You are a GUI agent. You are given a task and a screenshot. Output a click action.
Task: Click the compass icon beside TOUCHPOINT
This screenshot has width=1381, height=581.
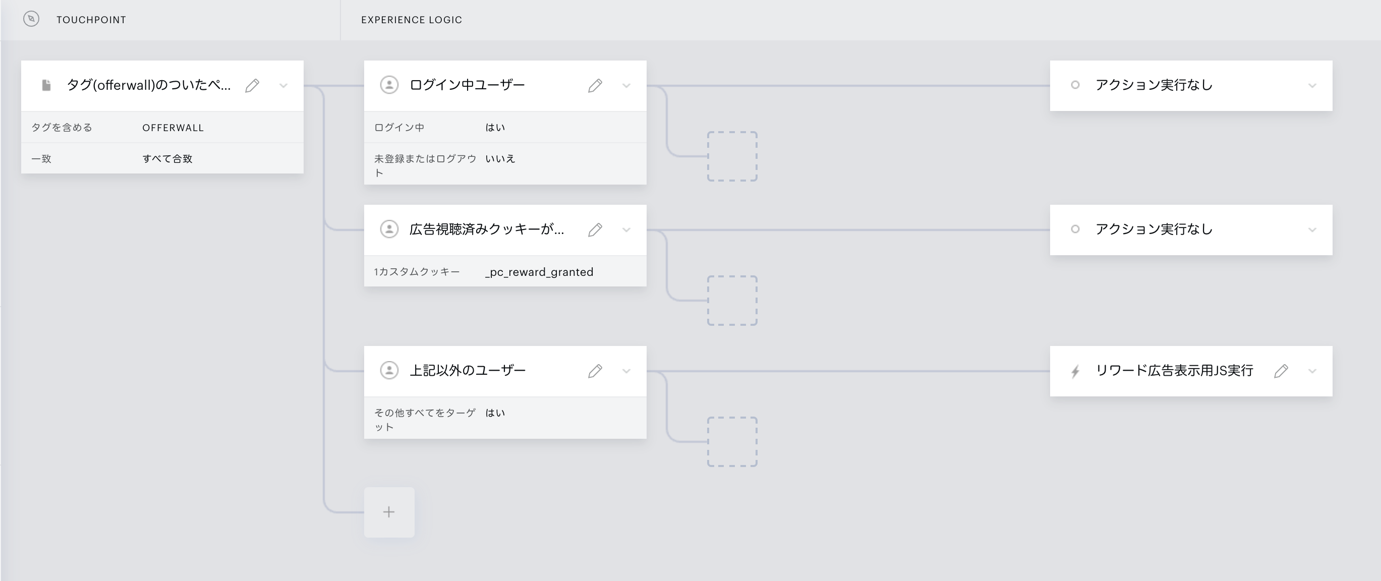click(31, 19)
